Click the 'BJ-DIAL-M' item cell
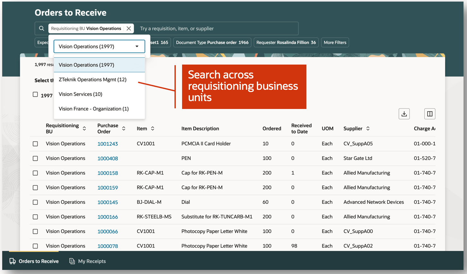The height and width of the screenshot is (274, 467). pos(149,202)
